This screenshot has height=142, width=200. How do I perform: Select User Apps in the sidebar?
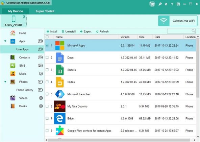tap(22, 49)
